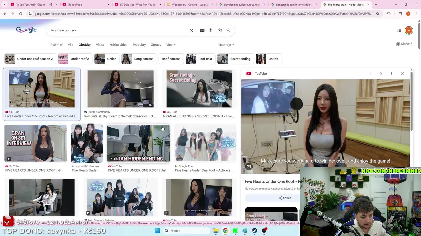Screen dimensions: 421x236
Task: Close the See You Again browser tab
Action: point(56,5)
